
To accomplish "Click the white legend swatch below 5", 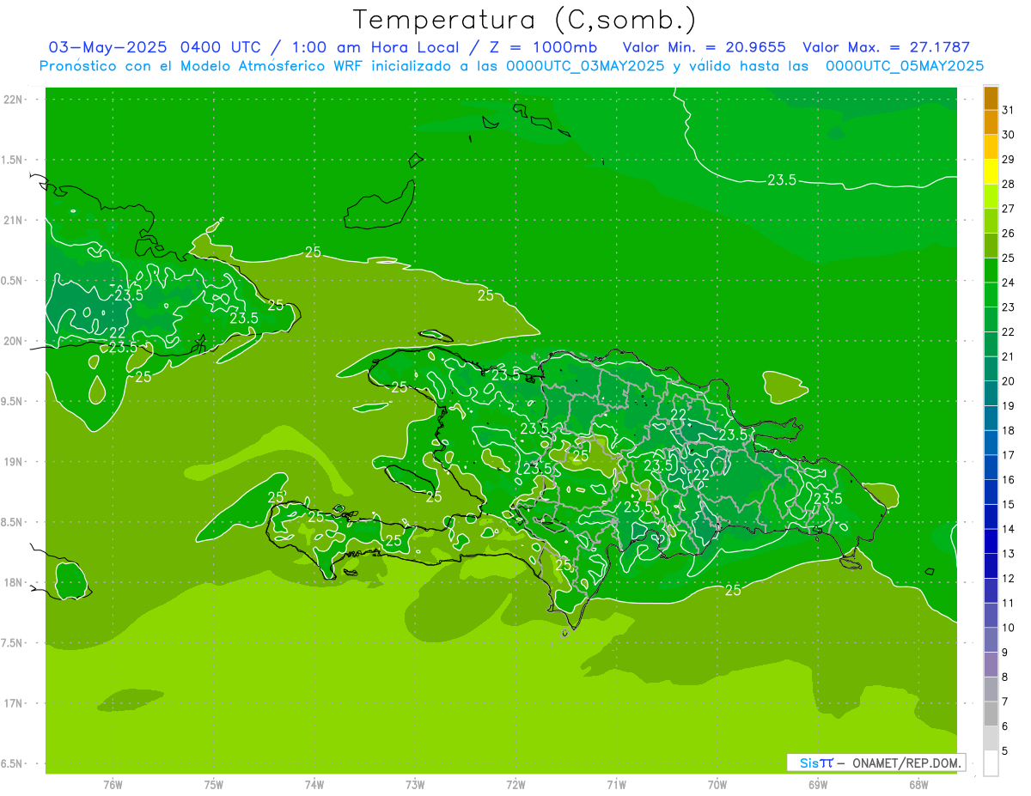I will (x=991, y=763).
